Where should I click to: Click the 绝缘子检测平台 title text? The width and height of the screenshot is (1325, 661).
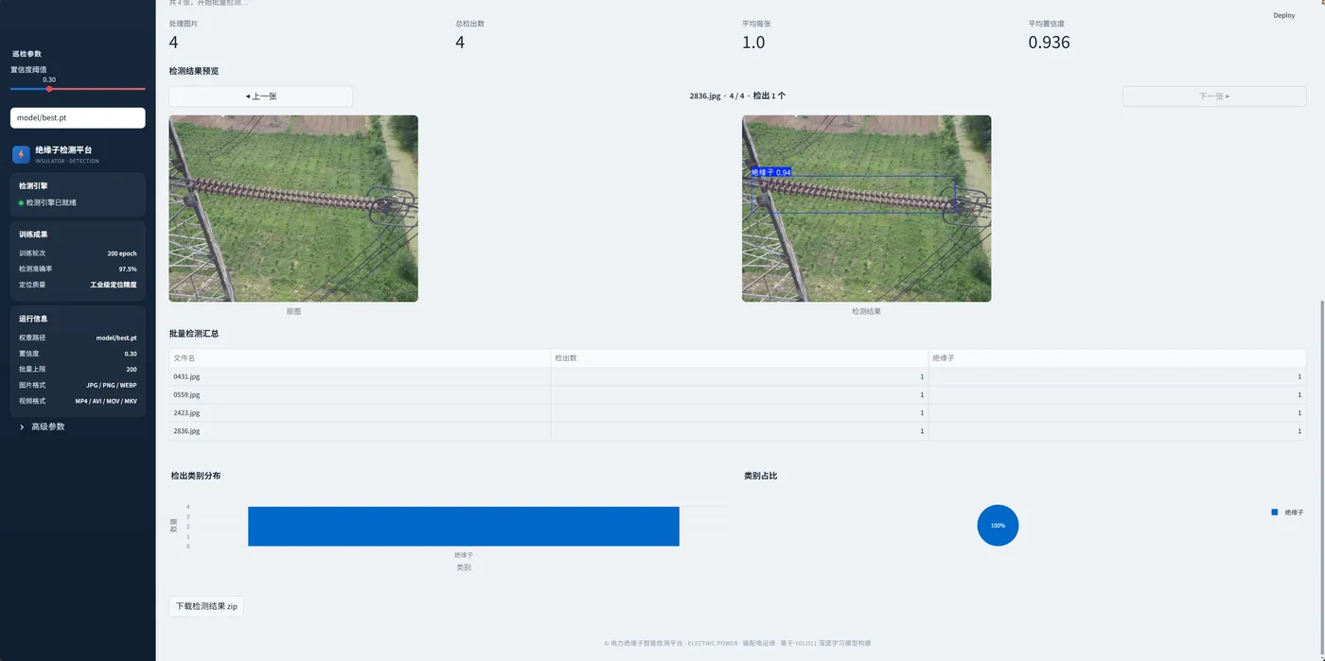63,150
